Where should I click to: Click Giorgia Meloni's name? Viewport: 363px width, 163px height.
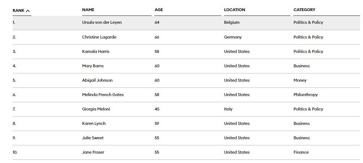click(96, 109)
